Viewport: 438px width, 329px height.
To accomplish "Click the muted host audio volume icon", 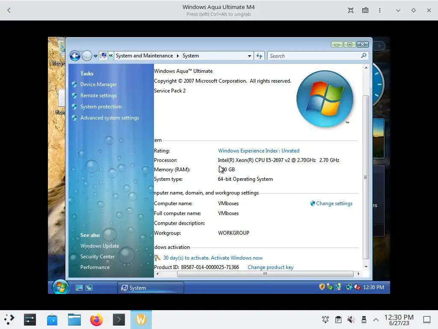I will [x=351, y=320].
